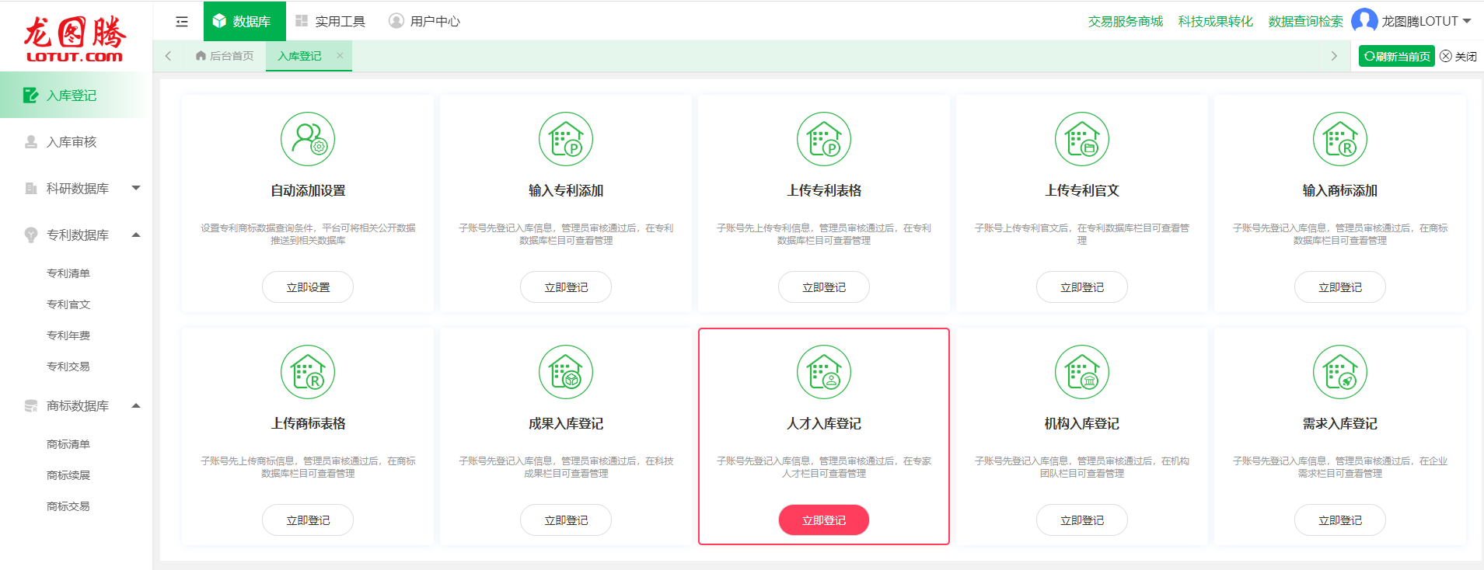
Task: Click 刷新当前页 refresh button
Action: pos(1396,56)
